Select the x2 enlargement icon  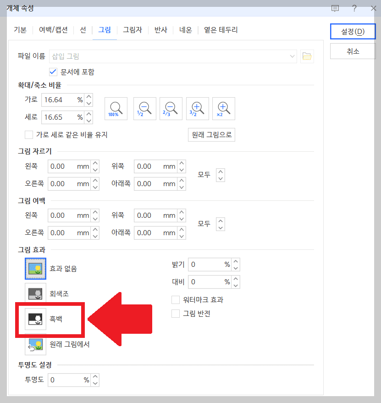click(x=224, y=108)
